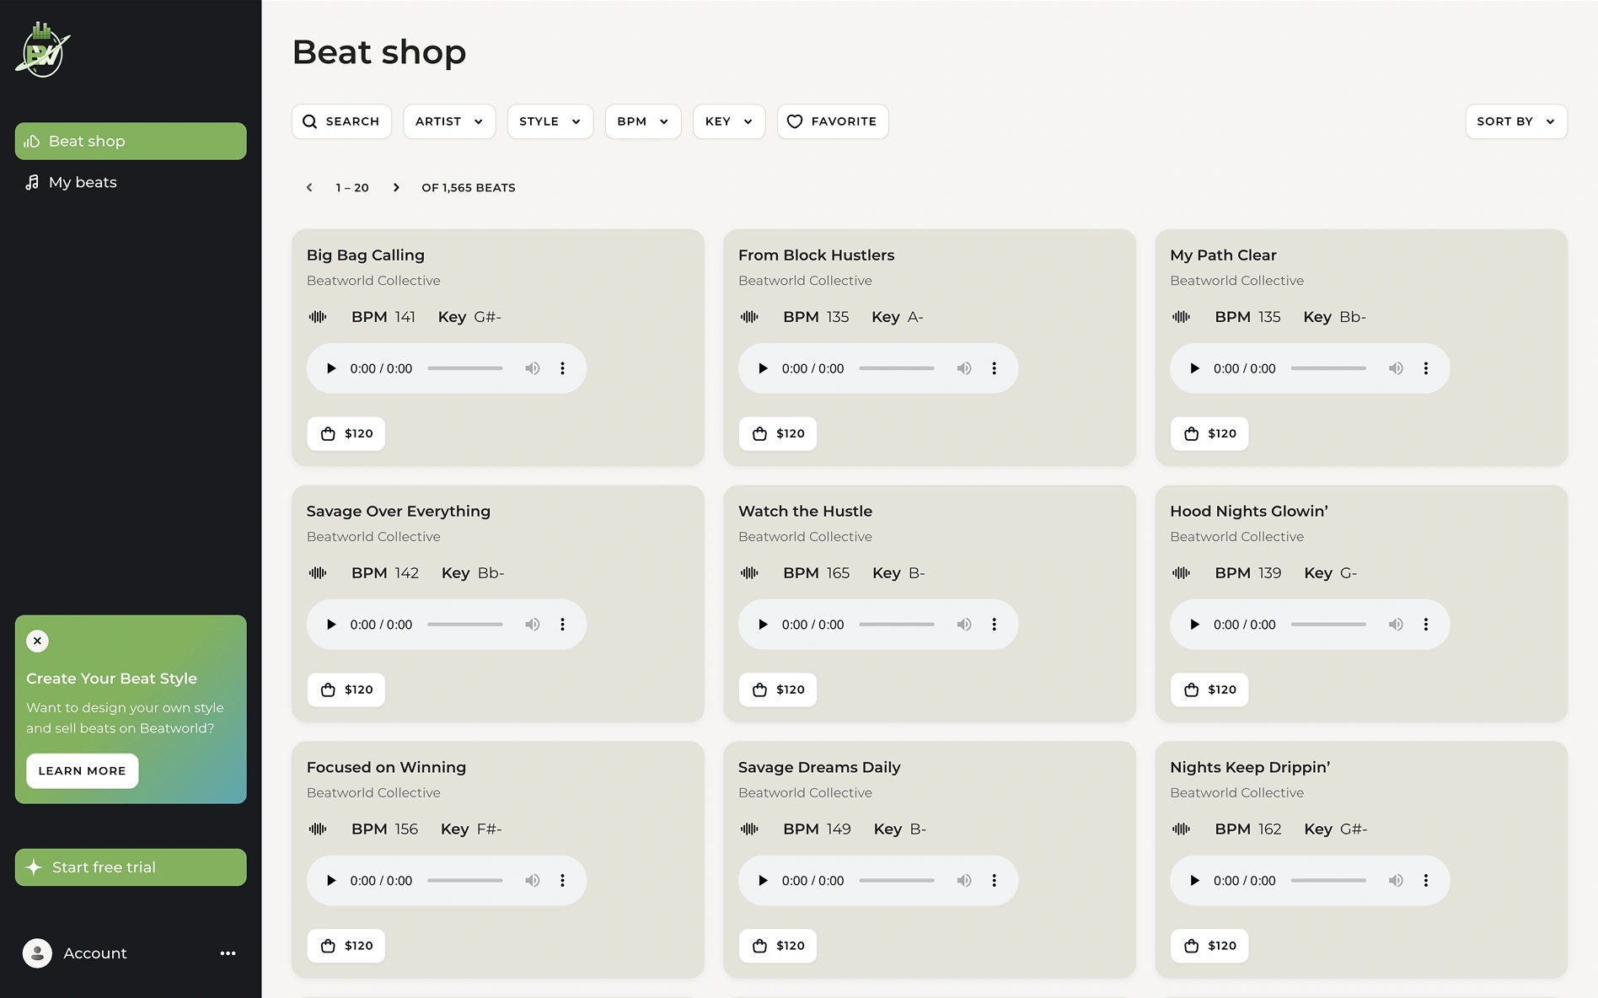Click the Beatworld logo in the sidebar

coord(41,50)
